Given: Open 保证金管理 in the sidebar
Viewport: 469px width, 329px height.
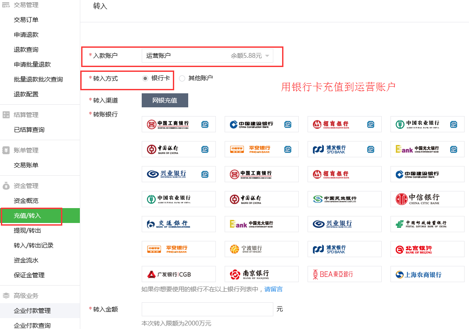Looking at the screenshot, I should click(29, 275).
